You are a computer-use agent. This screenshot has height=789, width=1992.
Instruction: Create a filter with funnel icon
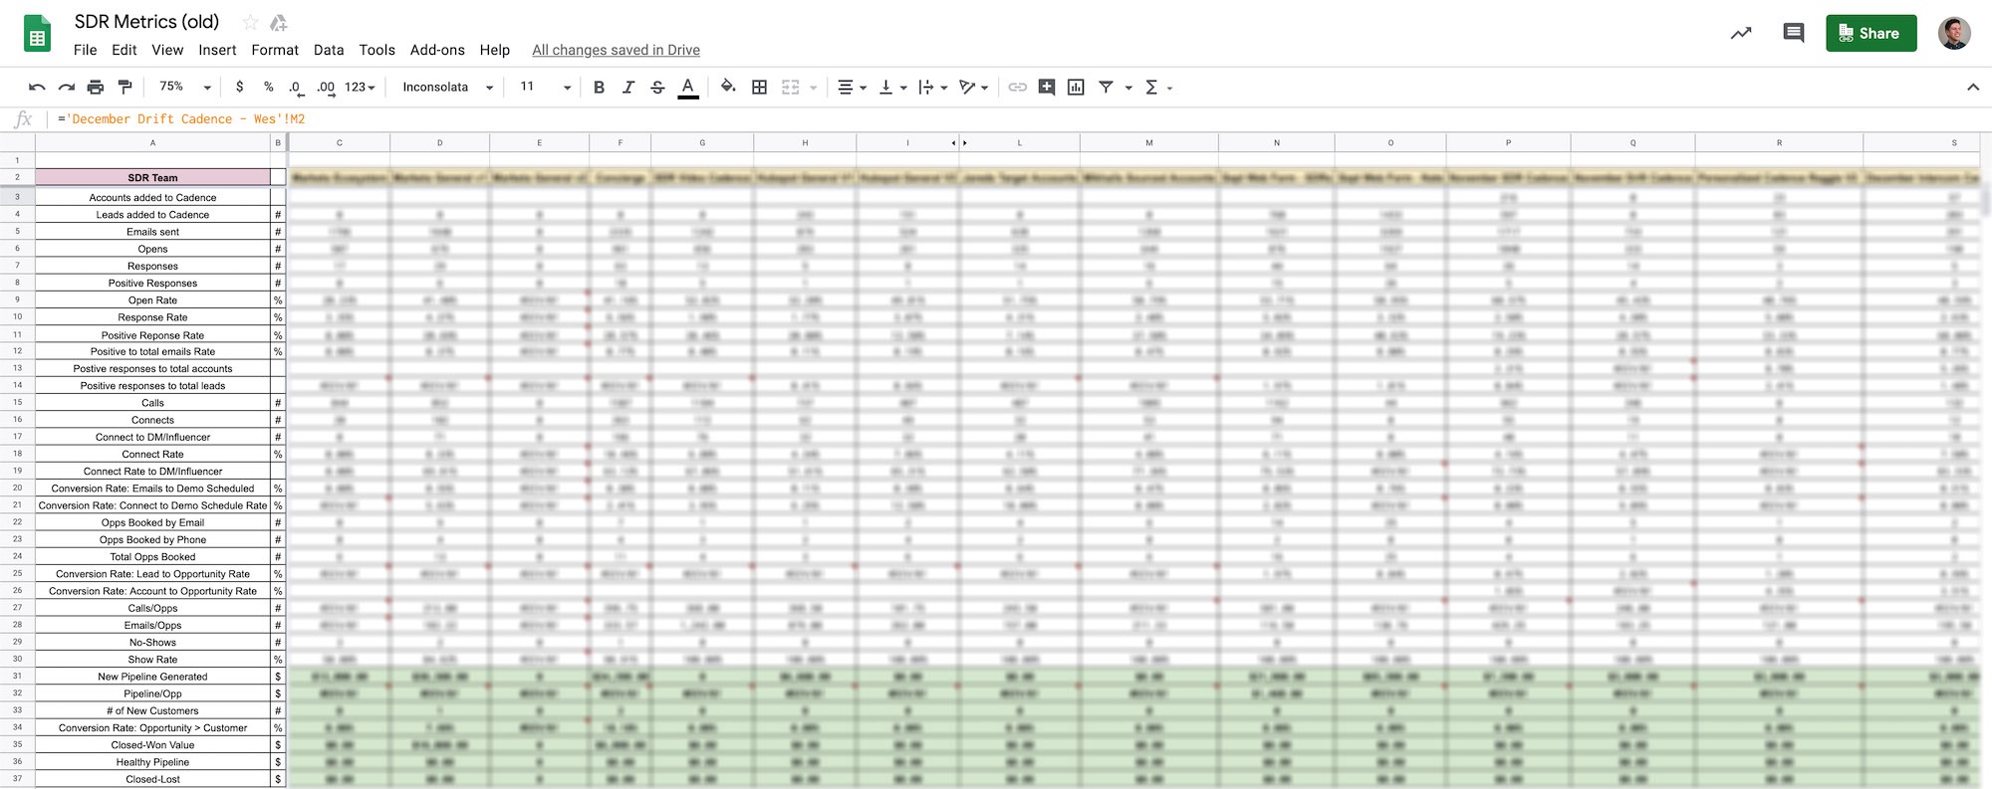[x=1106, y=88]
